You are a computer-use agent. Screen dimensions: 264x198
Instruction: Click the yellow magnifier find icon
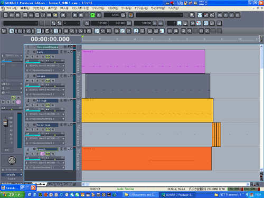point(55,15)
